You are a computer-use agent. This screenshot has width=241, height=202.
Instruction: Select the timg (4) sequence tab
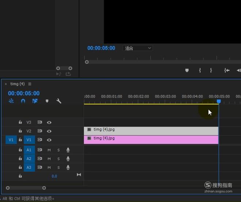(18, 84)
